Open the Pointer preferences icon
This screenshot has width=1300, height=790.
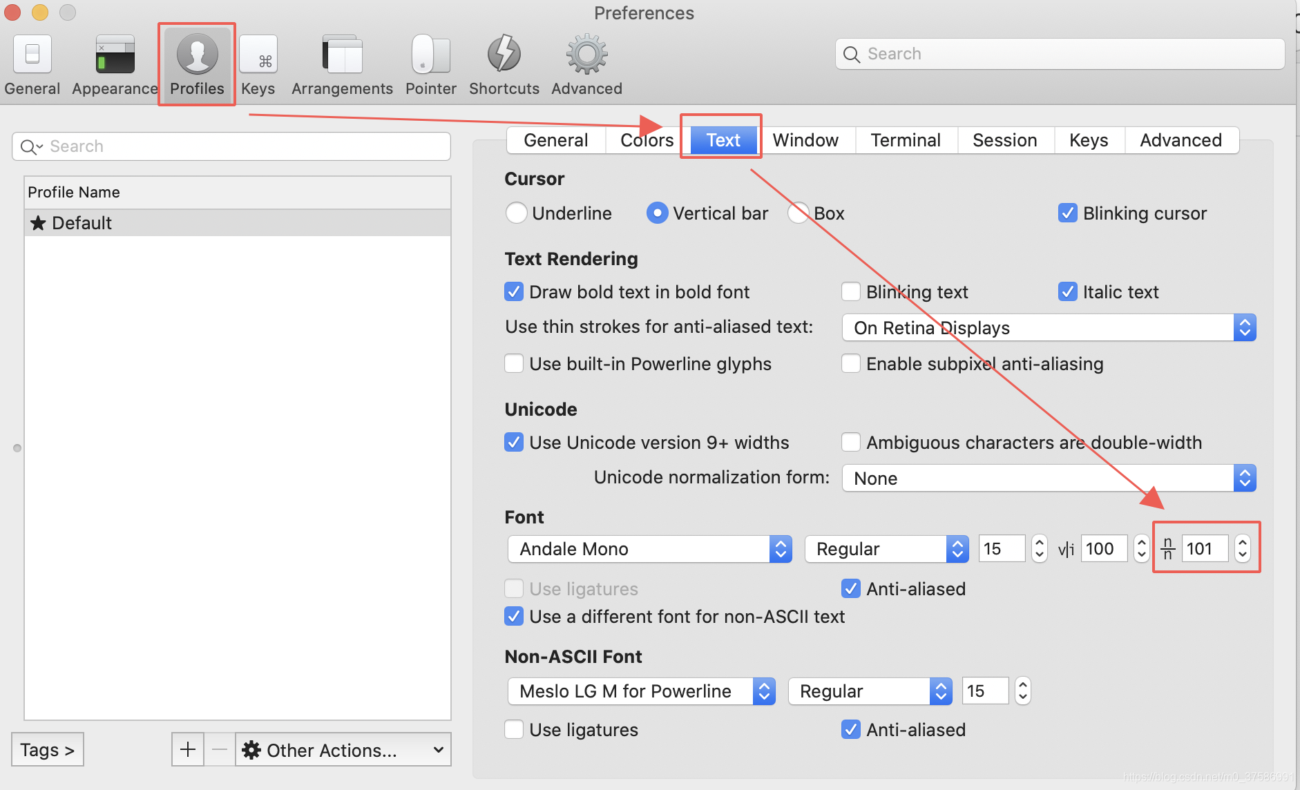[x=430, y=54]
